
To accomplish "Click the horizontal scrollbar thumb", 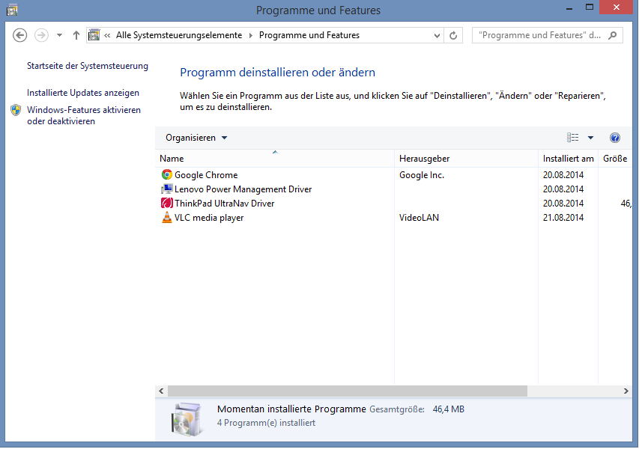I will (x=347, y=391).
